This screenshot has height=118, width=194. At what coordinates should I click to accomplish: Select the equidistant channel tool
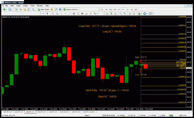click(74, 13)
